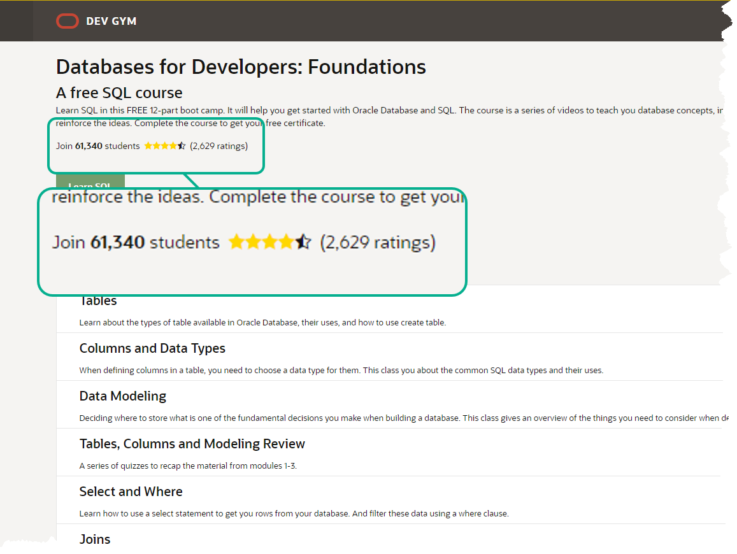Click the description about common SQL data types
The height and width of the screenshot is (554, 737).
tap(341, 370)
